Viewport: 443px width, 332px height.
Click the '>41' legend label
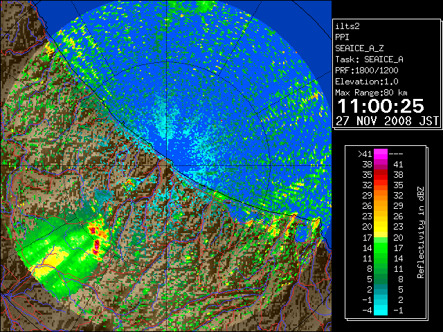(x=365, y=154)
